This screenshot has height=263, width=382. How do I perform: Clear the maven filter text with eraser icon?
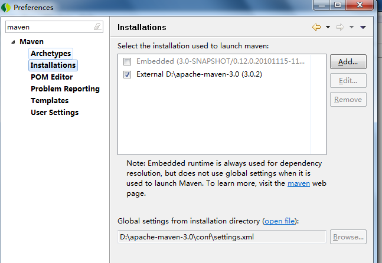97,27
